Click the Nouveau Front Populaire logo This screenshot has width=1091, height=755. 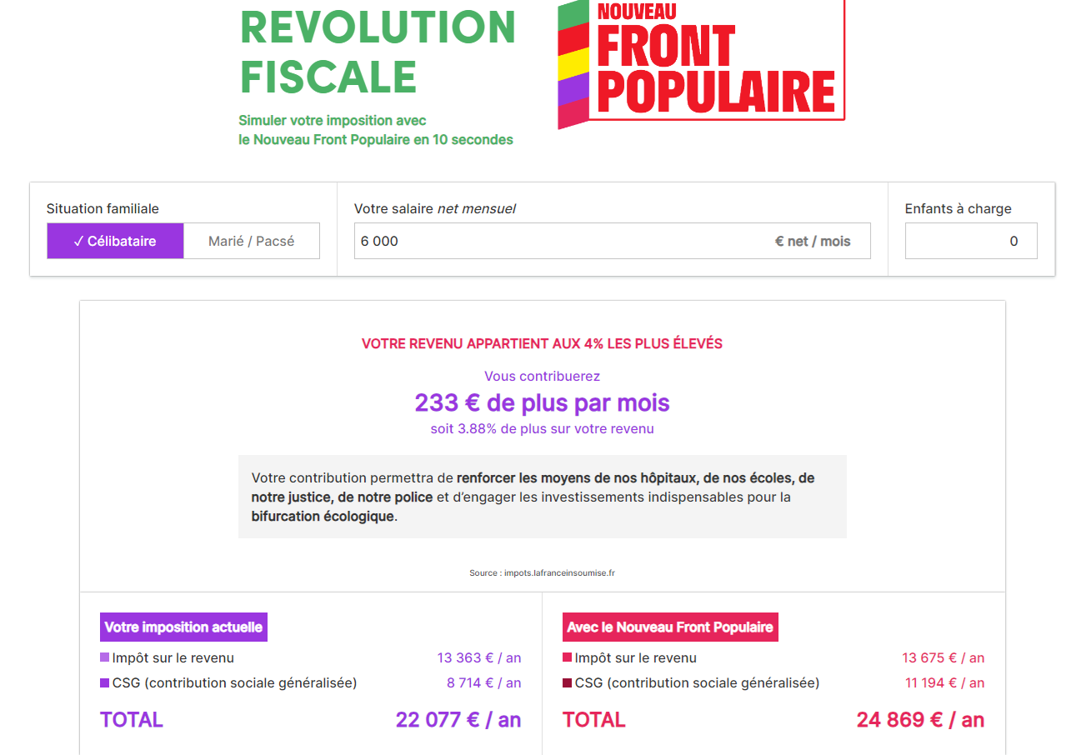point(702,64)
